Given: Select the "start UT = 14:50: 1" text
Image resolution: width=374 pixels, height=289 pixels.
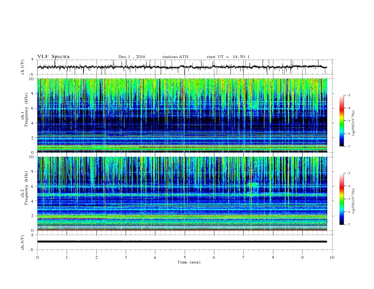Looking at the screenshot, I should tap(228, 57).
